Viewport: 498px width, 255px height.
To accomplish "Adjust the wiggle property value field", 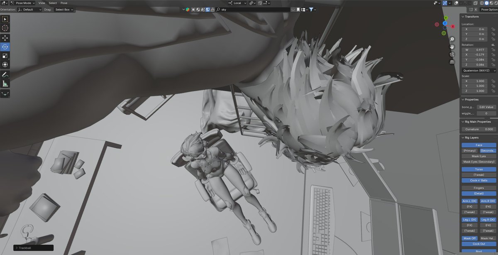I will coord(486,113).
